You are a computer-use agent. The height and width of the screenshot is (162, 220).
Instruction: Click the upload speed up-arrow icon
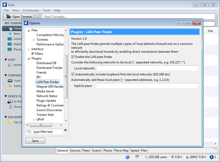point(187,157)
